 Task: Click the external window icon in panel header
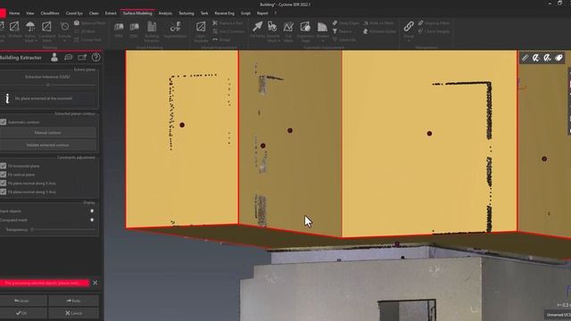(x=82, y=57)
